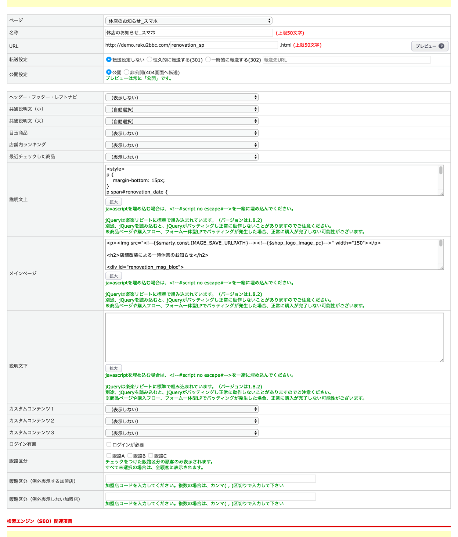Open the 店舗内ランキング dropdown
Screen dimensions: 458x537
[x=182, y=145]
